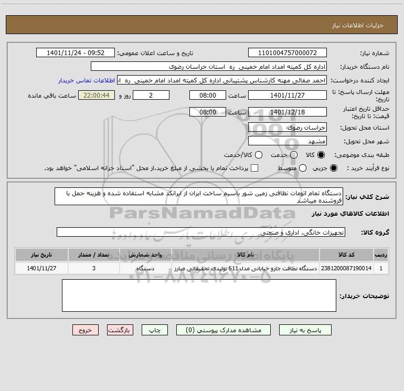Click the چاپ print button

coord(155,330)
